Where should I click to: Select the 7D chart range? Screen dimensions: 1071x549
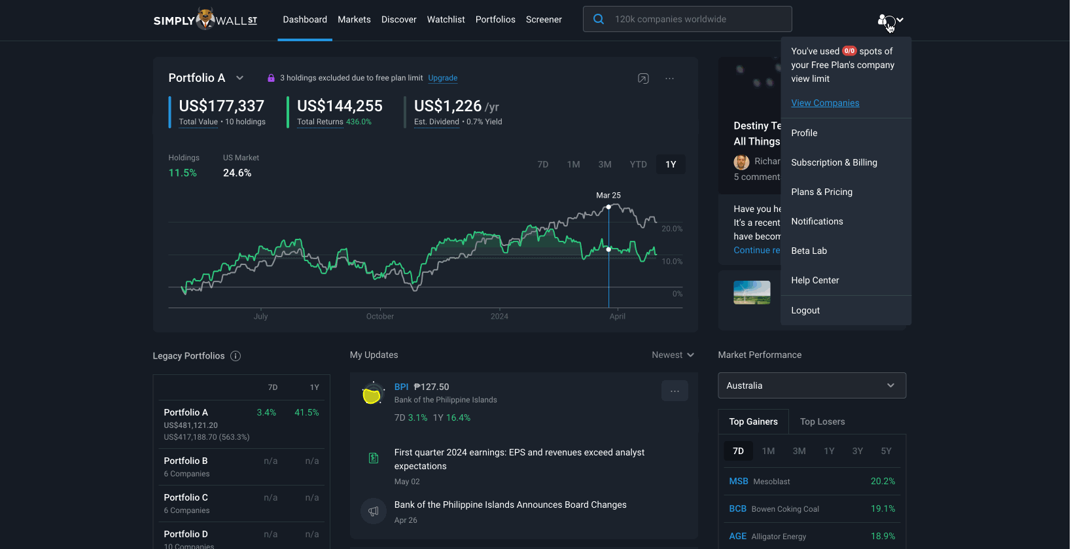(x=543, y=164)
